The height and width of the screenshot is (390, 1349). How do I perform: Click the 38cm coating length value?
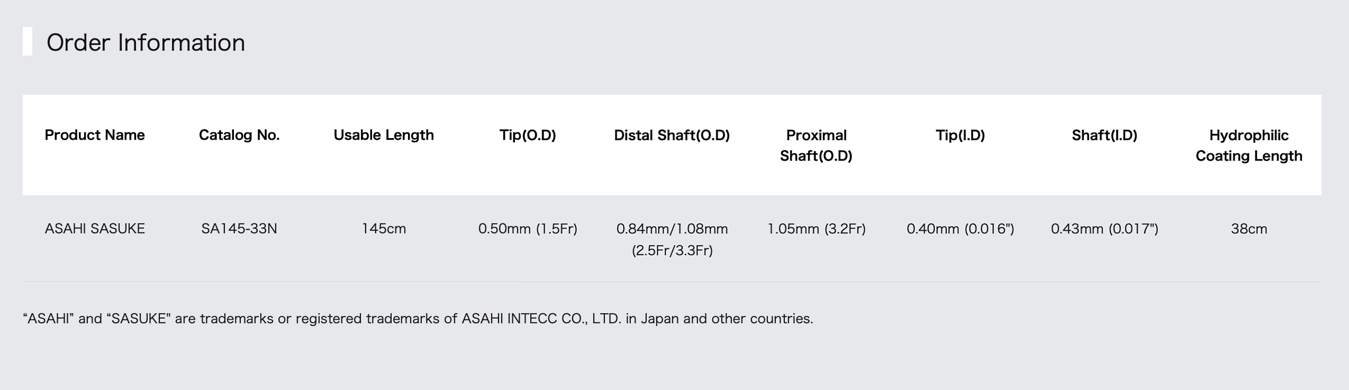pos(1249,229)
